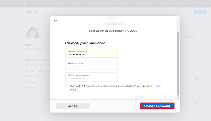Click the lifebuoy support icon on right

coord(197,78)
